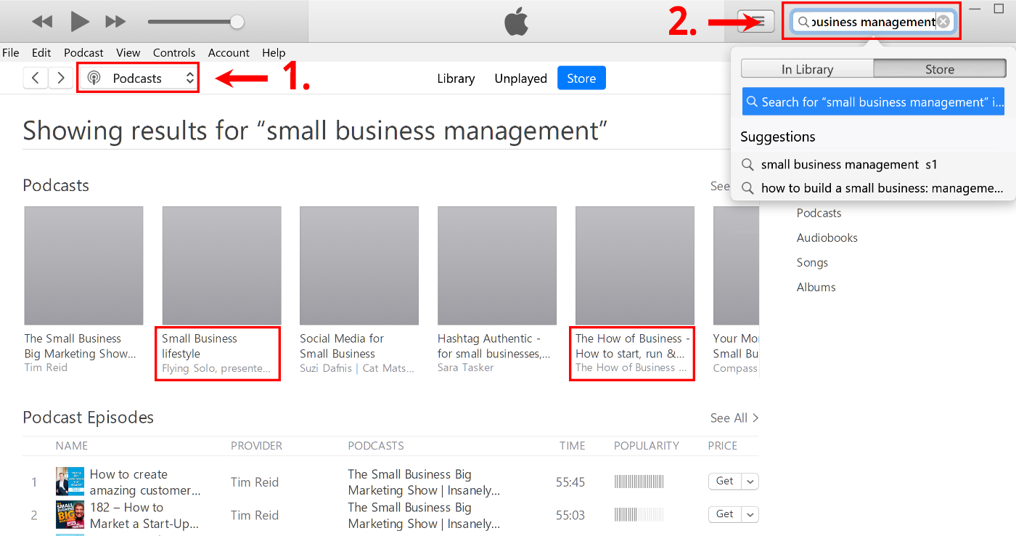Click the play button
This screenshot has height=536, width=1016.
pos(79,22)
